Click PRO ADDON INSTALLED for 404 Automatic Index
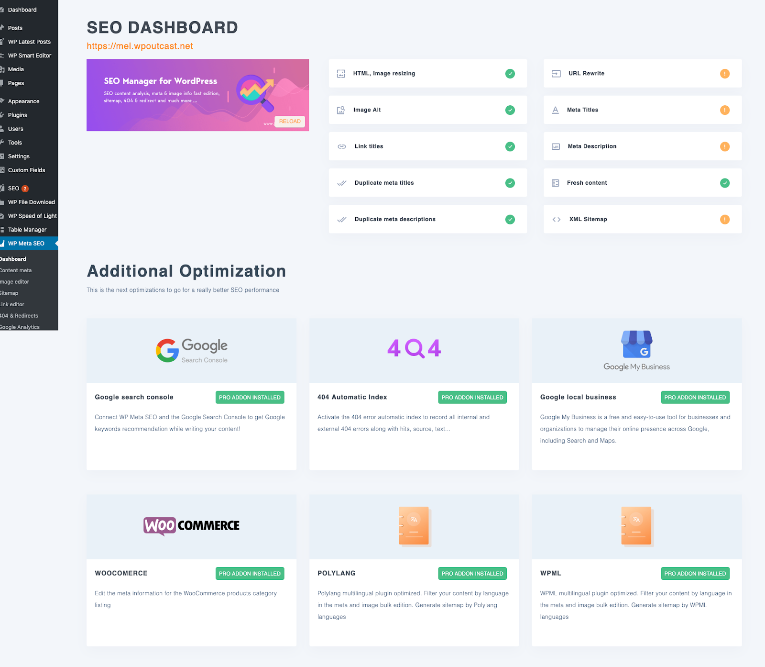The height and width of the screenshot is (667, 765). click(x=472, y=398)
